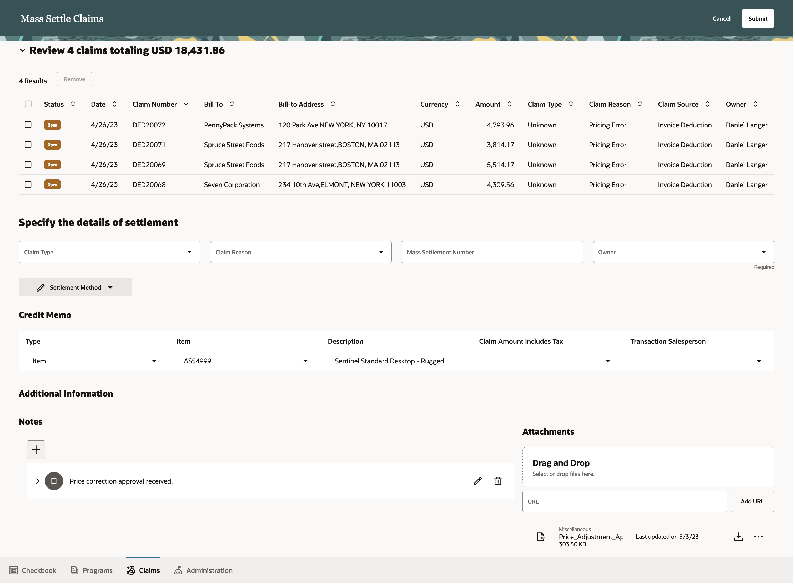Sort the table by Amount
The width and height of the screenshot is (795, 586).
[x=510, y=104]
